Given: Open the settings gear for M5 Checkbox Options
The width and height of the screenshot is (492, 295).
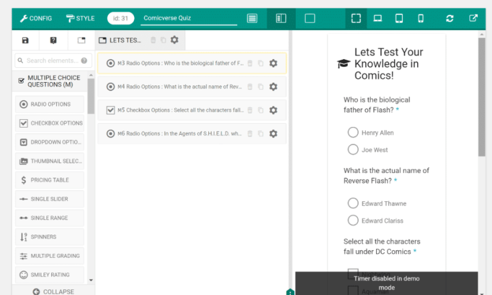Looking at the screenshot, I should click(x=274, y=110).
